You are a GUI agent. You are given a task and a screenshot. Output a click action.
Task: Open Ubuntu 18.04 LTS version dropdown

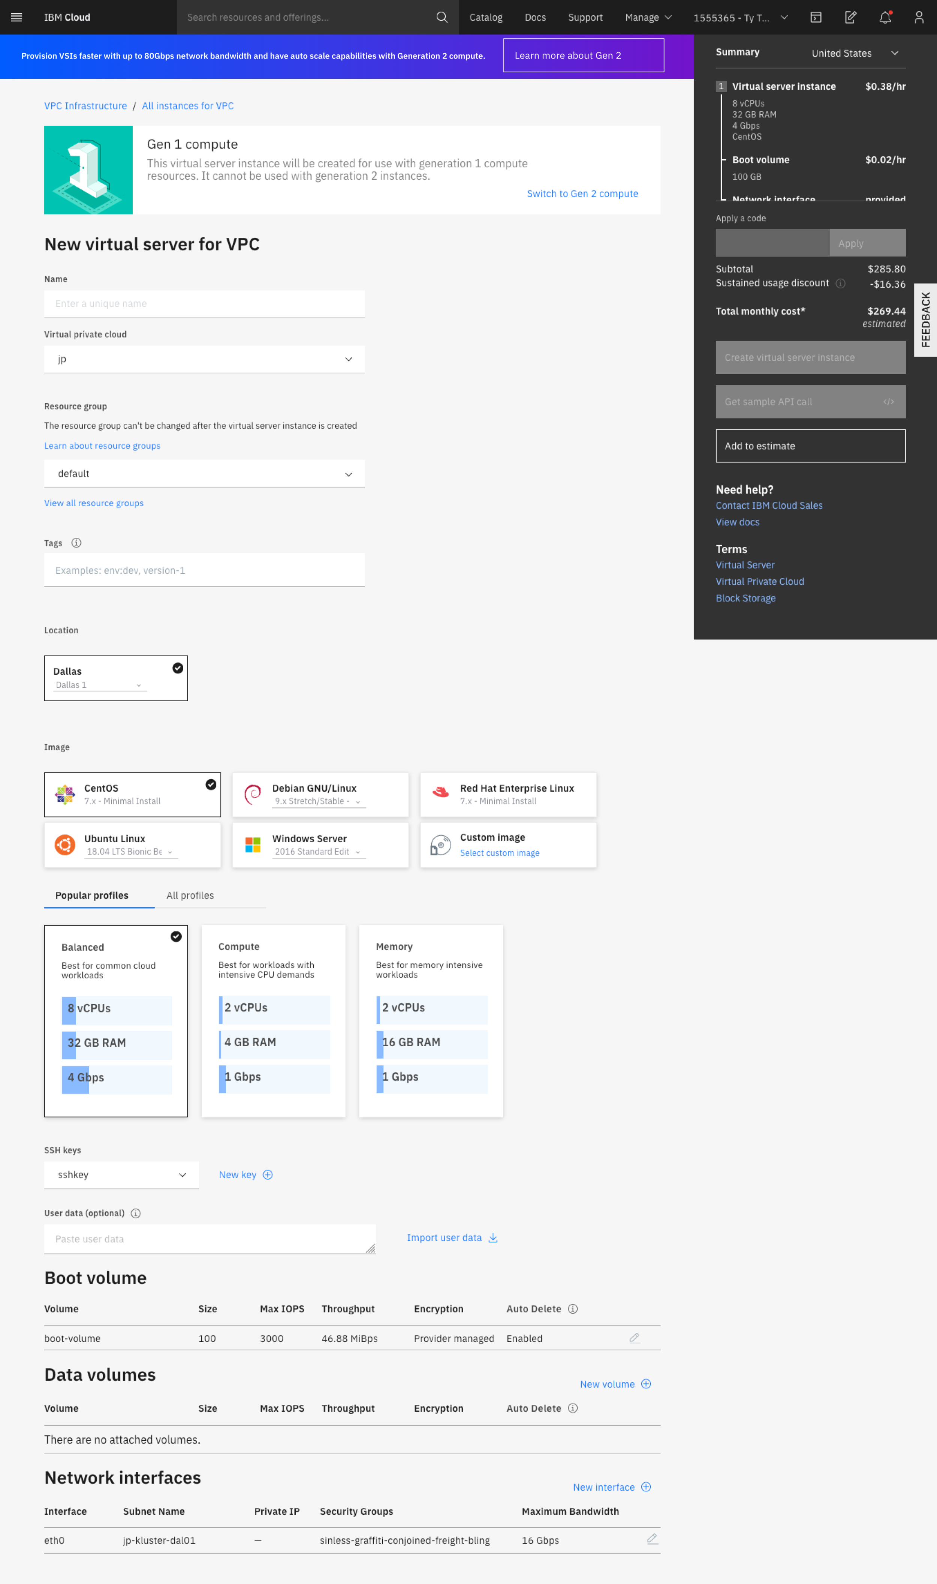(x=131, y=852)
